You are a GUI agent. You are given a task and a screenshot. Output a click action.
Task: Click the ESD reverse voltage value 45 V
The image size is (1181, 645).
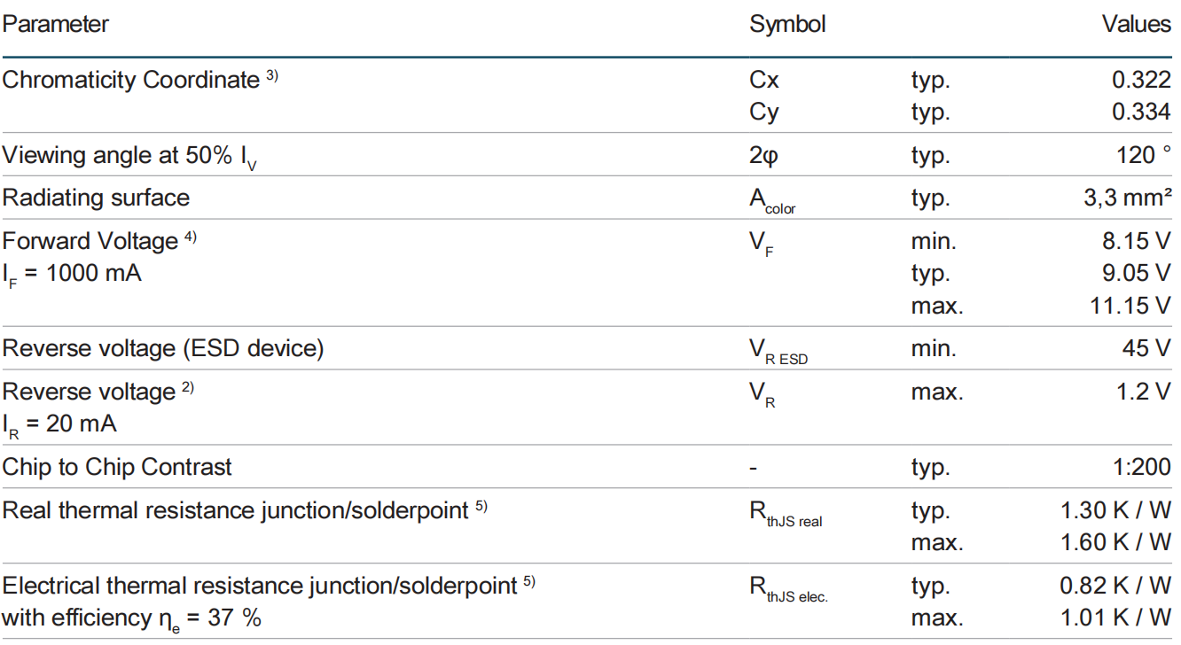[x=1146, y=348]
